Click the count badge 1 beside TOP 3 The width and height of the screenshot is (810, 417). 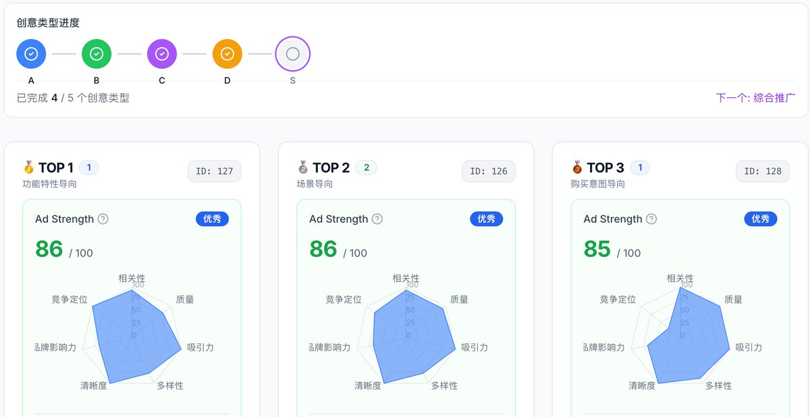(640, 167)
